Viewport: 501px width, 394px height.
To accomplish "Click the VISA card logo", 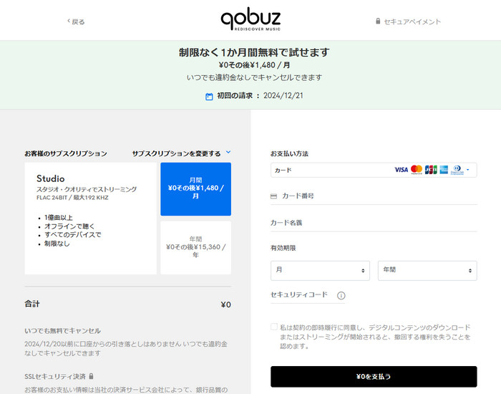I will point(401,170).
